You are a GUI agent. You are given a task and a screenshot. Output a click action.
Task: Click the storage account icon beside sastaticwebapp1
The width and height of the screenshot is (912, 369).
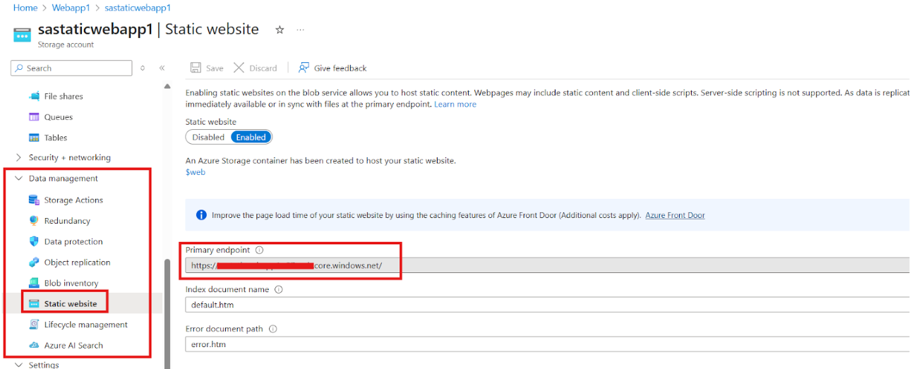point(22,35)
